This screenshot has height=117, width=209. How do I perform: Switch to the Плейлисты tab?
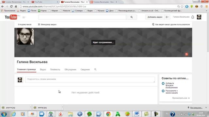click(x=55, y=70)
